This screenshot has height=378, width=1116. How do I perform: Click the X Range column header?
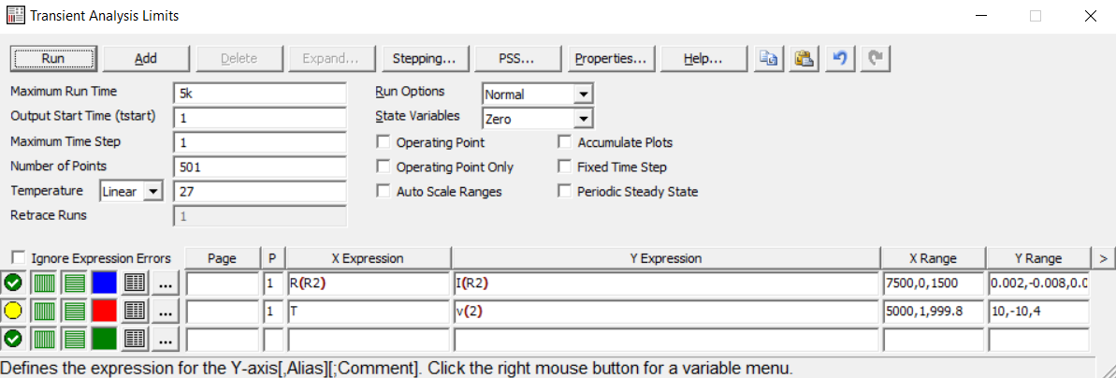[x=933, y=258]
